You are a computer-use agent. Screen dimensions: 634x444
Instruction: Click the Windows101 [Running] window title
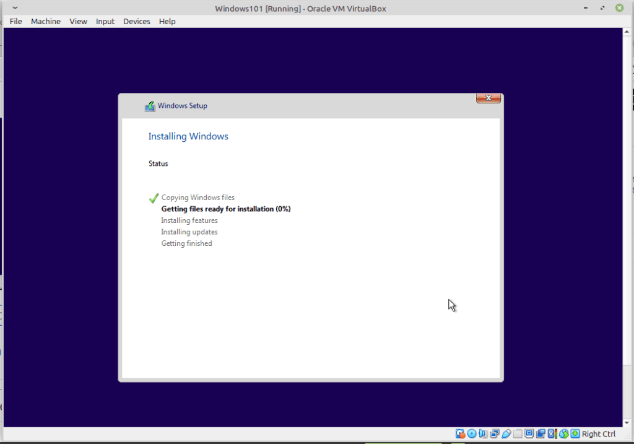click(300, 9)
